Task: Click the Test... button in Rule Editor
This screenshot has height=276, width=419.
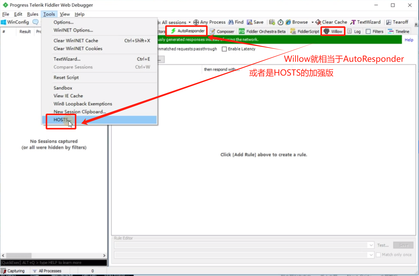Action: (x=383, y=245)
